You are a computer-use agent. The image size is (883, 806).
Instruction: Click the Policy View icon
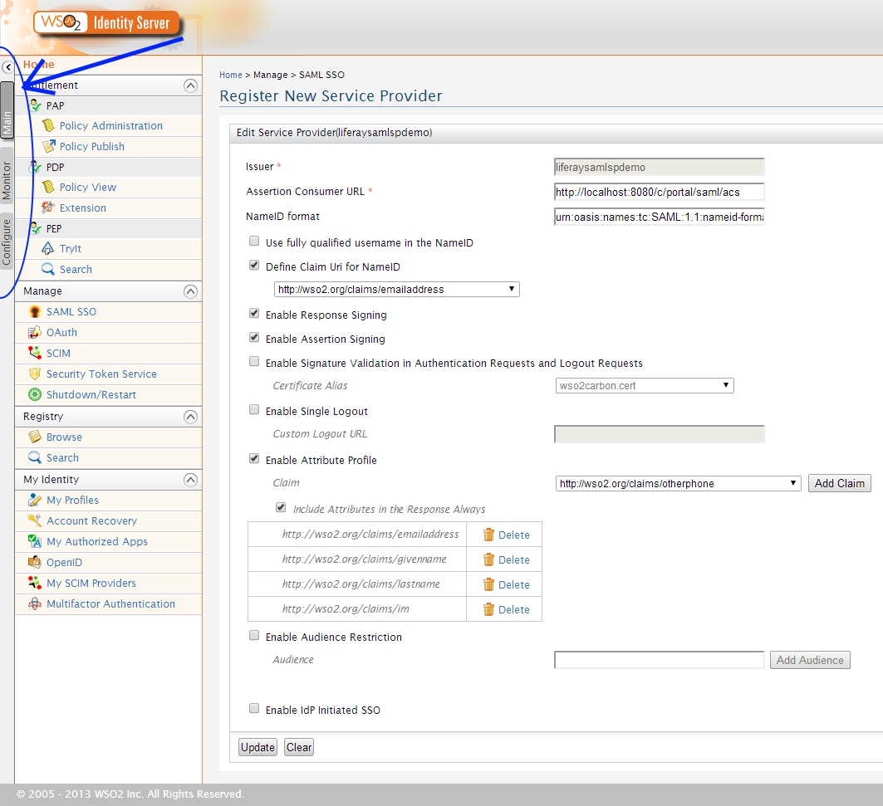point(48,187)
